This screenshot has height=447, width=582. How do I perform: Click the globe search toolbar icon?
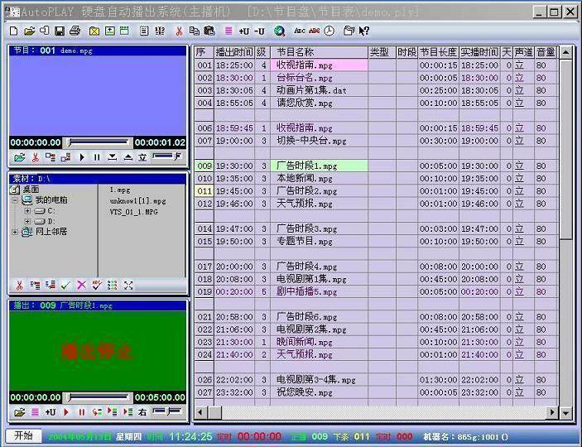click(279, 31)
